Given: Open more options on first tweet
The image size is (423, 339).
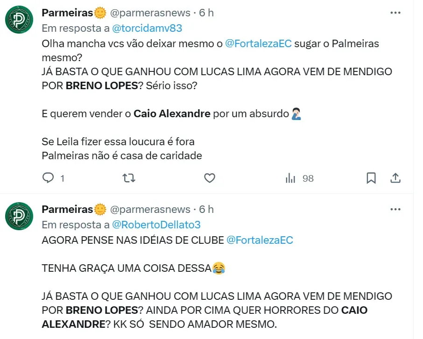Looking at the screenshot, I should click(x=395, y=13).
